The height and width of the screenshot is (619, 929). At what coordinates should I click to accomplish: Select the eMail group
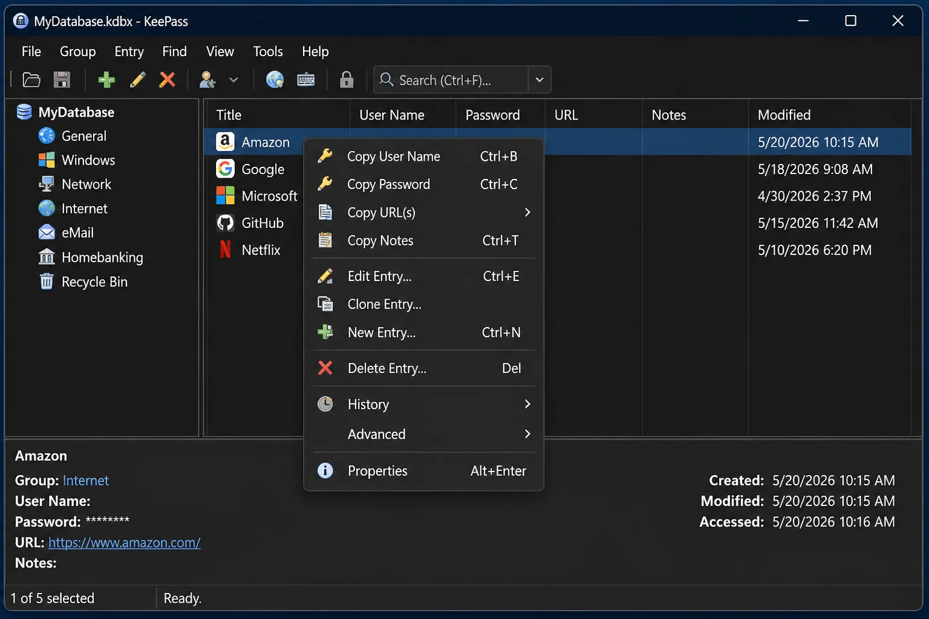[x=66, y=233]
